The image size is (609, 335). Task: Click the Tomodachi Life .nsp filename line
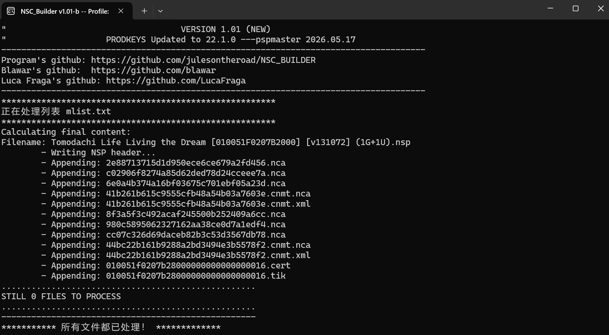pyautogui.click(x=206, y=142)
